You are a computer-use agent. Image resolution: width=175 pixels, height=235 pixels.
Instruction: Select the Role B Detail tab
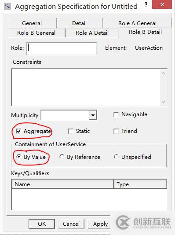(145, 32)
